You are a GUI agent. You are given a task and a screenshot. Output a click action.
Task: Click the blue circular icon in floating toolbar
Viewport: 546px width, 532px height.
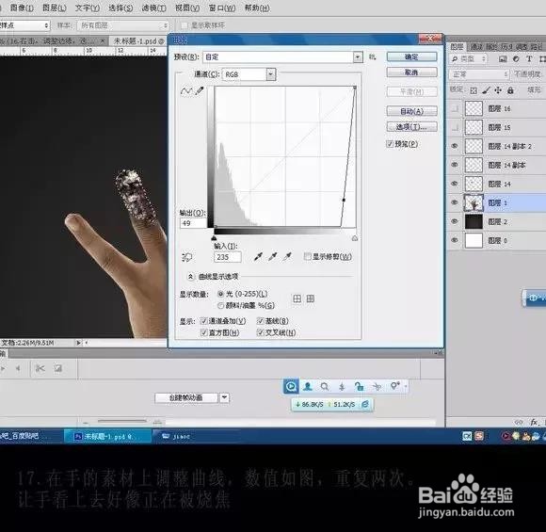pyautogui.click(x=291, y=386)
